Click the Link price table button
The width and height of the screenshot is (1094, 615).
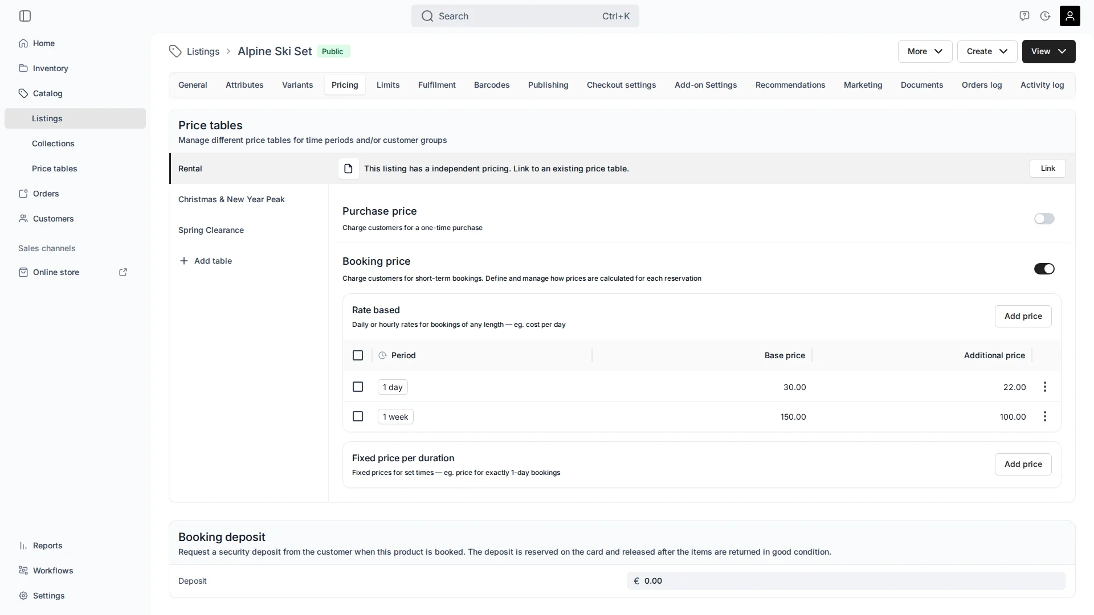1048,169
